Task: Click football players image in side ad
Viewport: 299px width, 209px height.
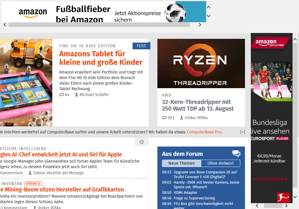Action: click(x=272, y=81)
